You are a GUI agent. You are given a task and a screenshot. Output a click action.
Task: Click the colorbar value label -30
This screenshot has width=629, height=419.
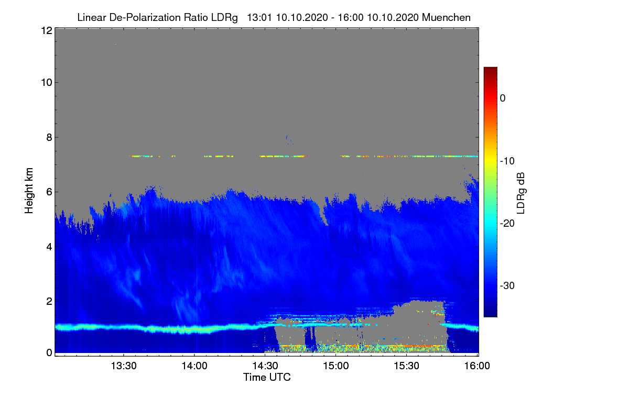click(508, 285)
